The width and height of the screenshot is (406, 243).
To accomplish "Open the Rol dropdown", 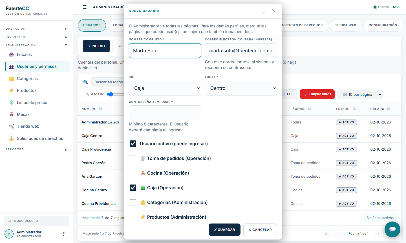I will pyautogui.click(x=165, y=88).
